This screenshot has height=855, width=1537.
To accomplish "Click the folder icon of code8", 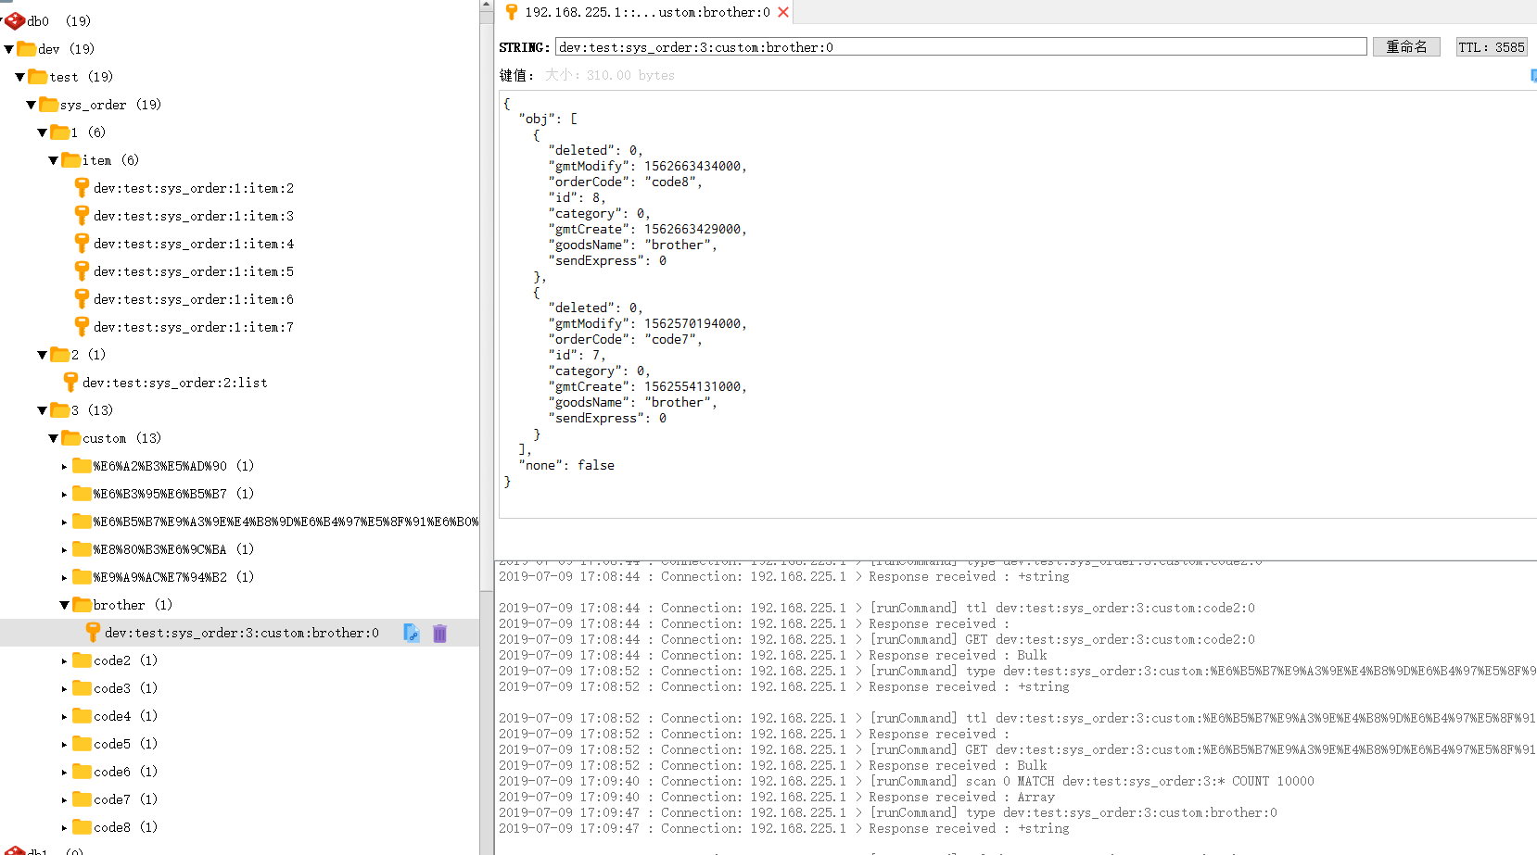I will coord(83,826).
